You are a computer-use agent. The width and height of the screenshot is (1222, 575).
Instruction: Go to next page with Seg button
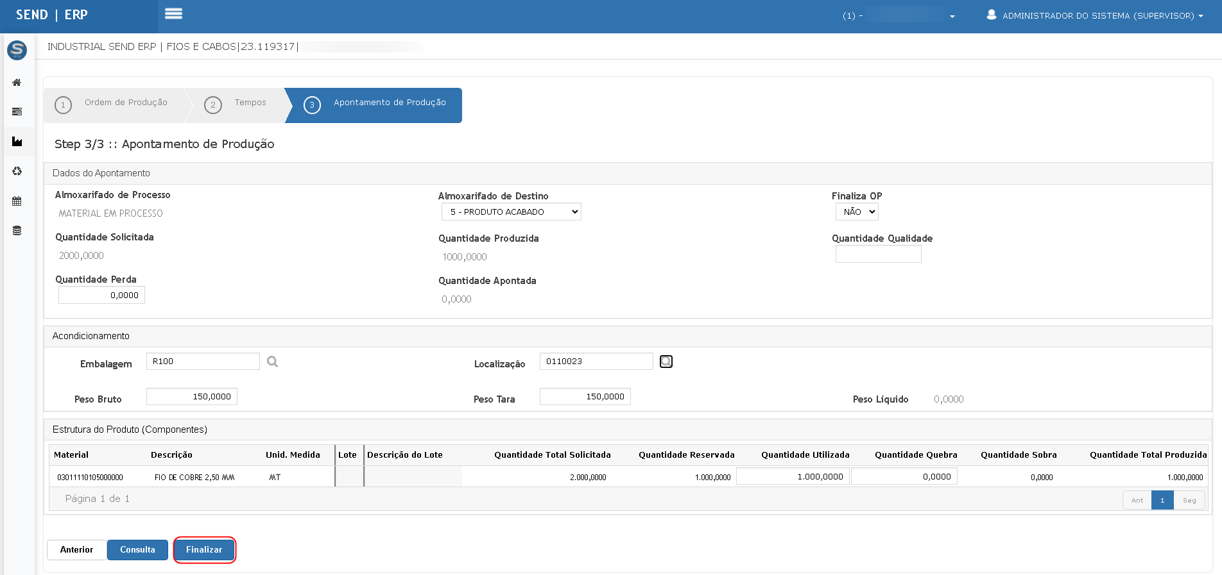(x=1189, y=501)
